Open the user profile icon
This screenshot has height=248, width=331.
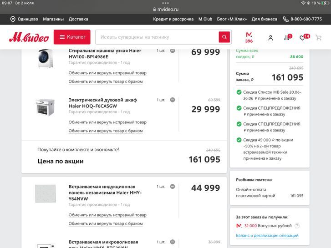tap(270, 38)
